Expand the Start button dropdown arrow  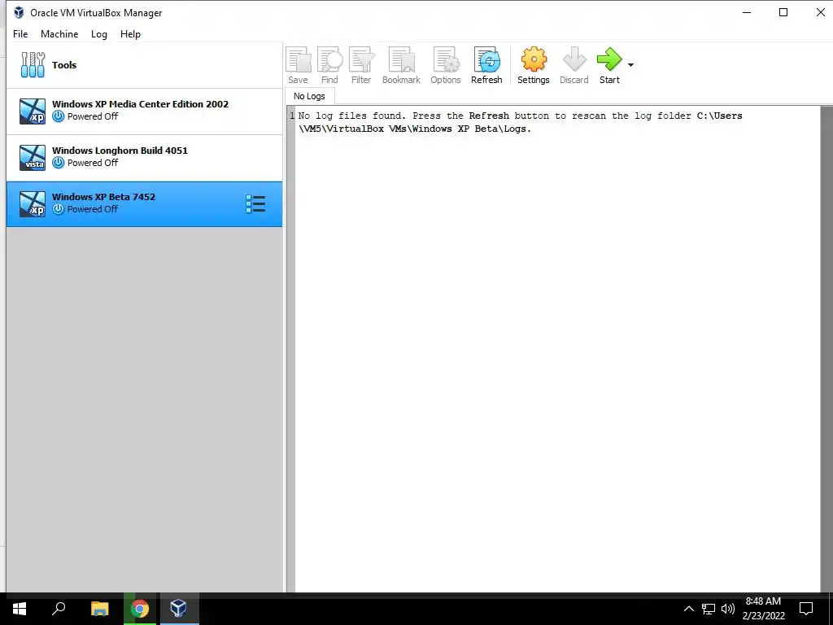tap(630, 65)
